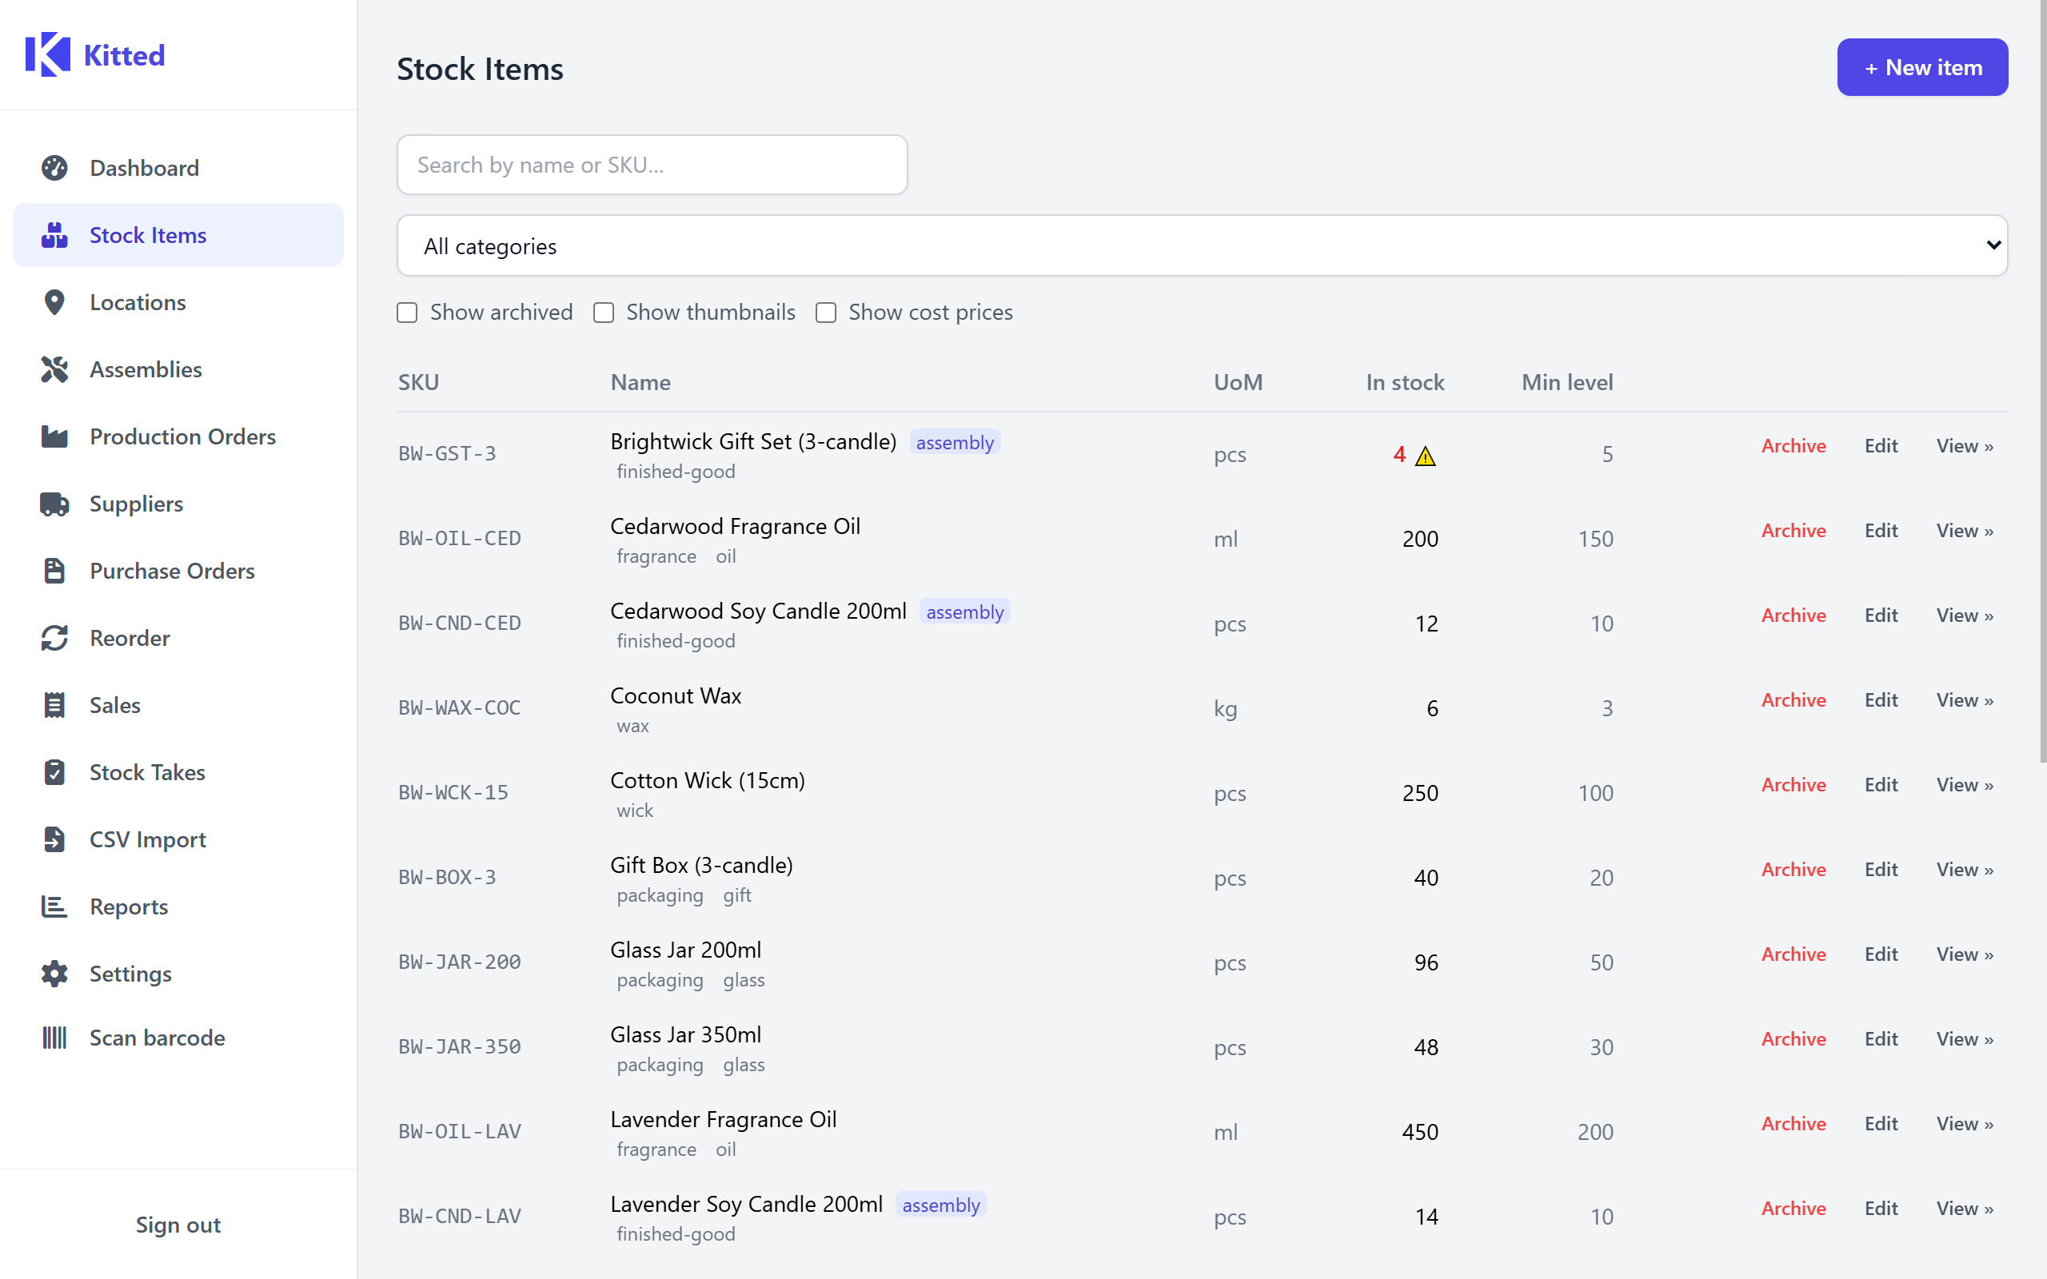The width and height of the screenshot is (2047, 1279).
Task: Click the New item button
Action: click(x=1921, y=68)
